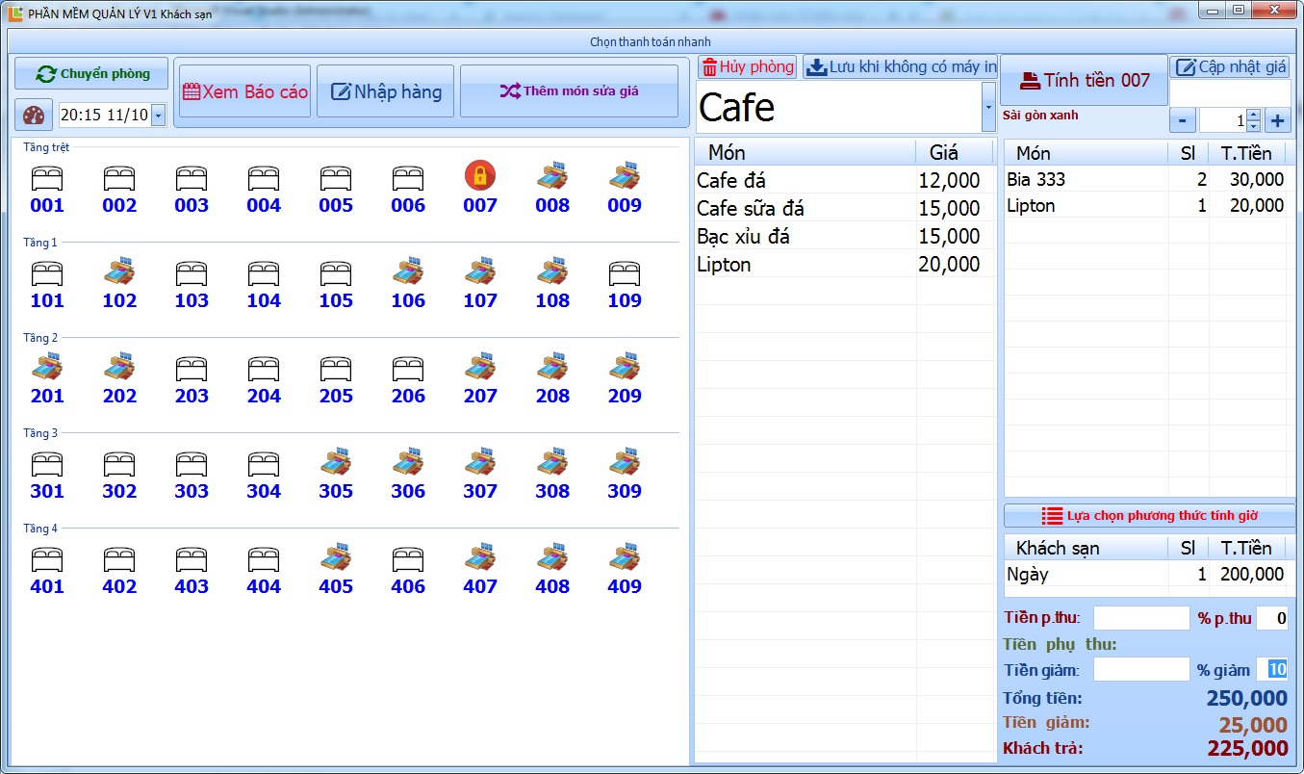This screenshot has width=1304, height=774.
Task: Click Nhập hàng stock entry button
Action: pyautogui.click(x=385, y=91)
